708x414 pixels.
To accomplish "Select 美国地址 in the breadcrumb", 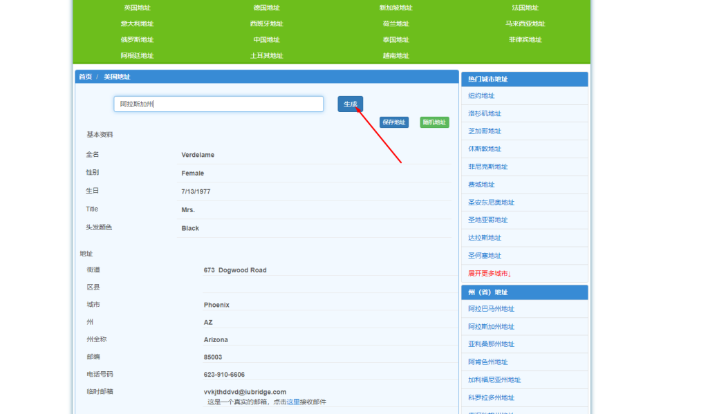I will (x=117, y=77).
